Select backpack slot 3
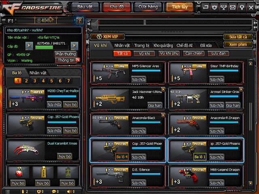The image size is (259, 194). [35, 81]
